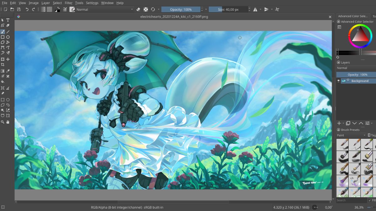Viewport: 376px width, 211px height.
Task: Click the wrap around mode icon
Action: tap(277, 9)
